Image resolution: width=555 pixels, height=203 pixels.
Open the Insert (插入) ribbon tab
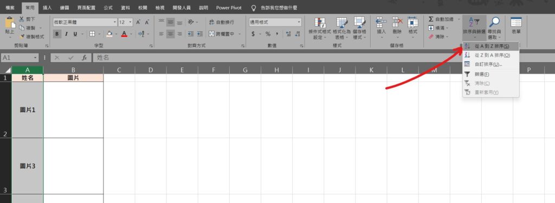(x=47, y=8)
